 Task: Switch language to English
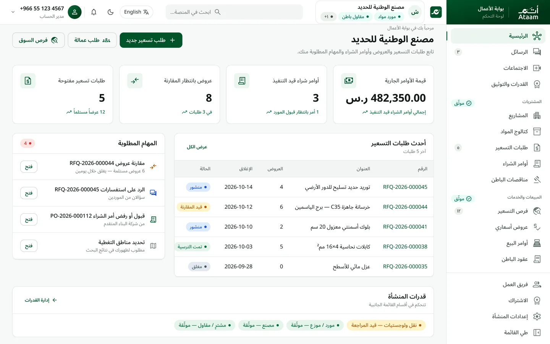click(x=136, y=12)
